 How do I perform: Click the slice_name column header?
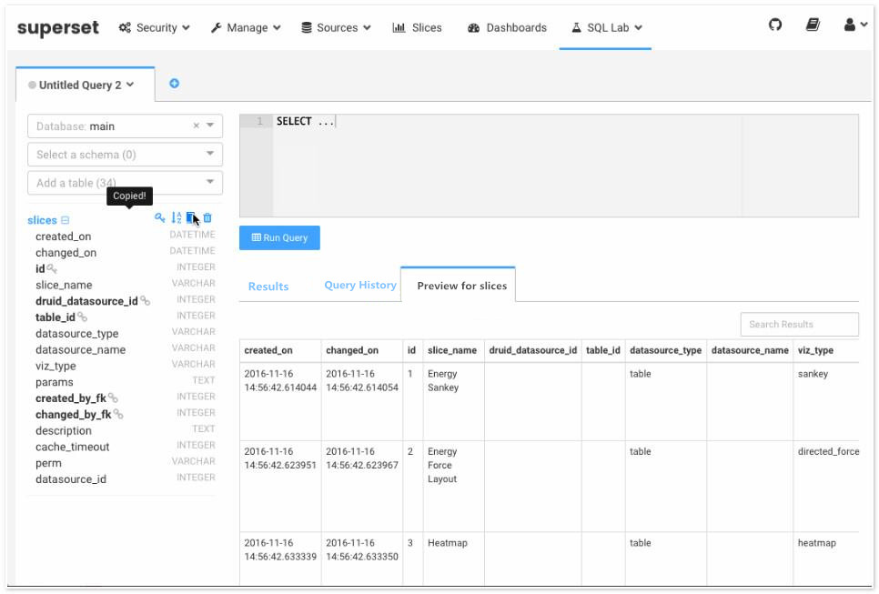(452, 350)
